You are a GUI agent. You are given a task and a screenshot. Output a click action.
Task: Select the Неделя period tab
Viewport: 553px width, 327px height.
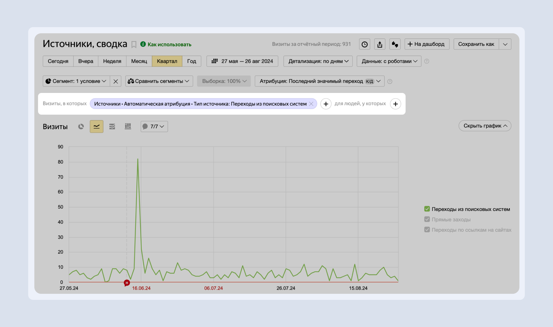coord(112,61)
